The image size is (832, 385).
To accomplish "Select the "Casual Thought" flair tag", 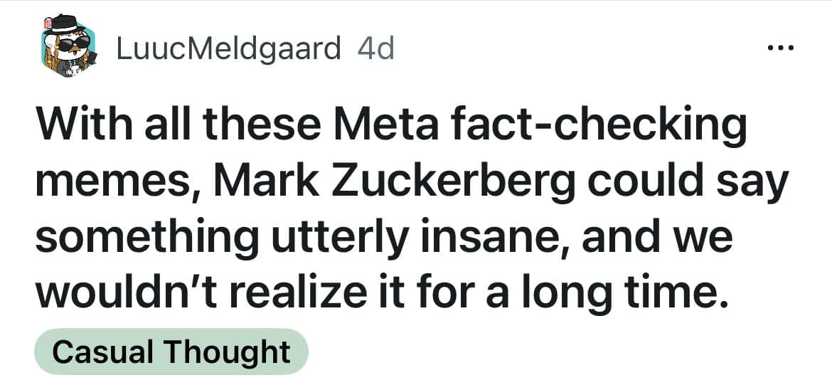I will (171, 352).
